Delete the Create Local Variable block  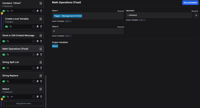tap(41, 26)
